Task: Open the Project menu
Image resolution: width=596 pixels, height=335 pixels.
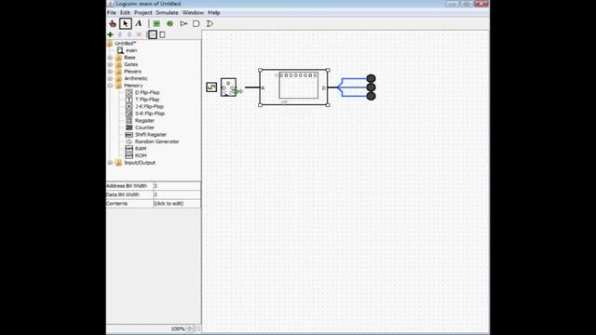Action: tap(142, 12)
